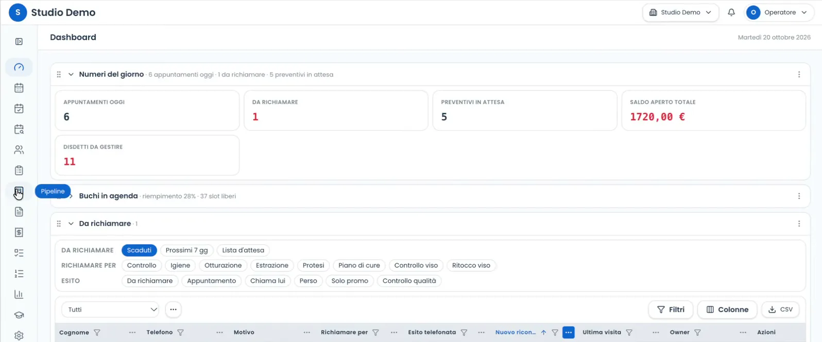
Task: Open the Colonne chooser
Action: click(727, 310)
